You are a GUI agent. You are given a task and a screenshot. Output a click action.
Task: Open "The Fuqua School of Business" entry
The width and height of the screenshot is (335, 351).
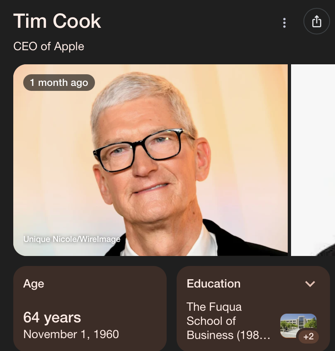coord(228,321)
